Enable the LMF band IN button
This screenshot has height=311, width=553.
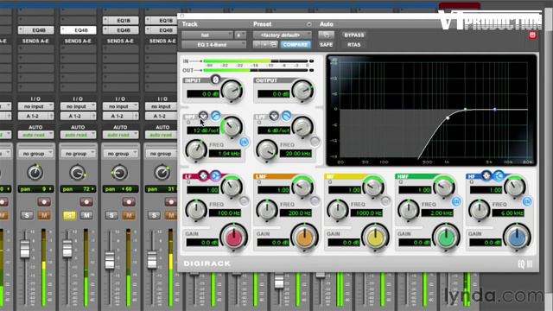pyautogui.click(x=315, y=201)
